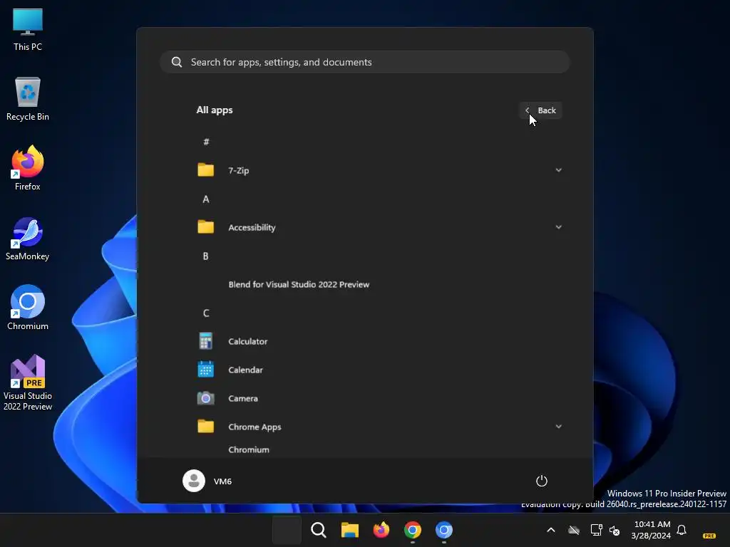Open Chromium from the taskbar
Screen dimensions: 730x547
click(444, 530)
